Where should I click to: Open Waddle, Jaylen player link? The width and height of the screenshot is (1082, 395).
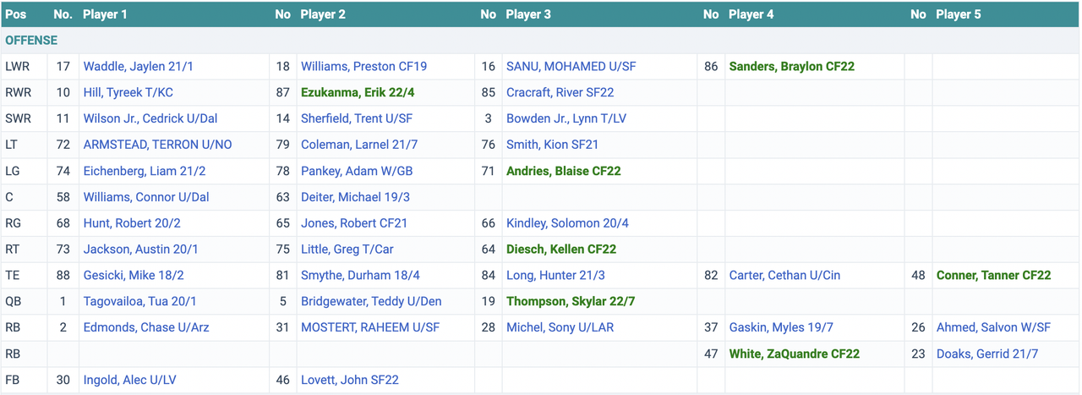click(139, 67)
